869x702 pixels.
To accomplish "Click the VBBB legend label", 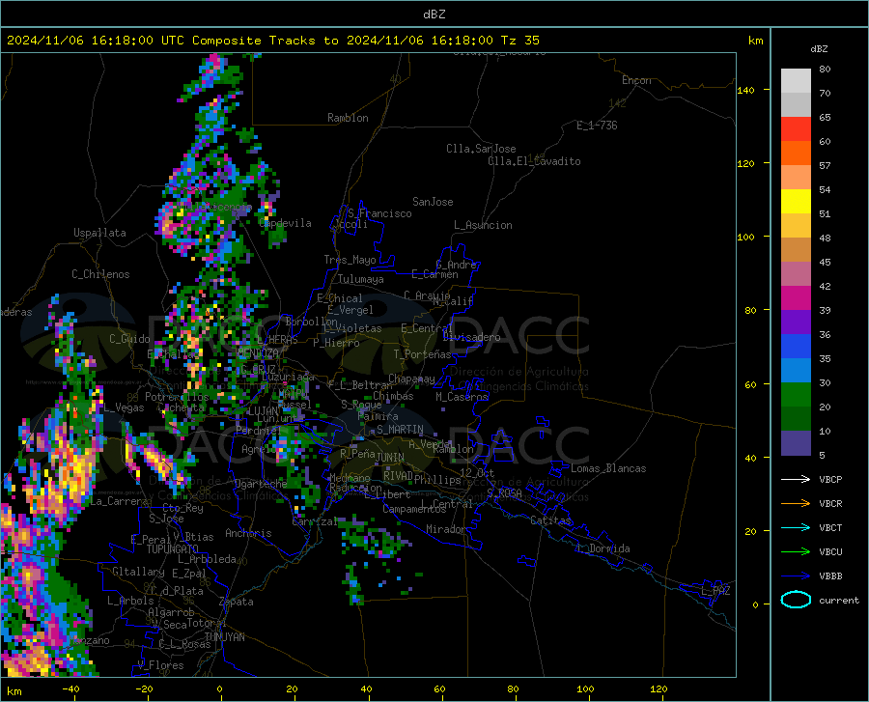I will pyautogui.click(x=830, y=576).
